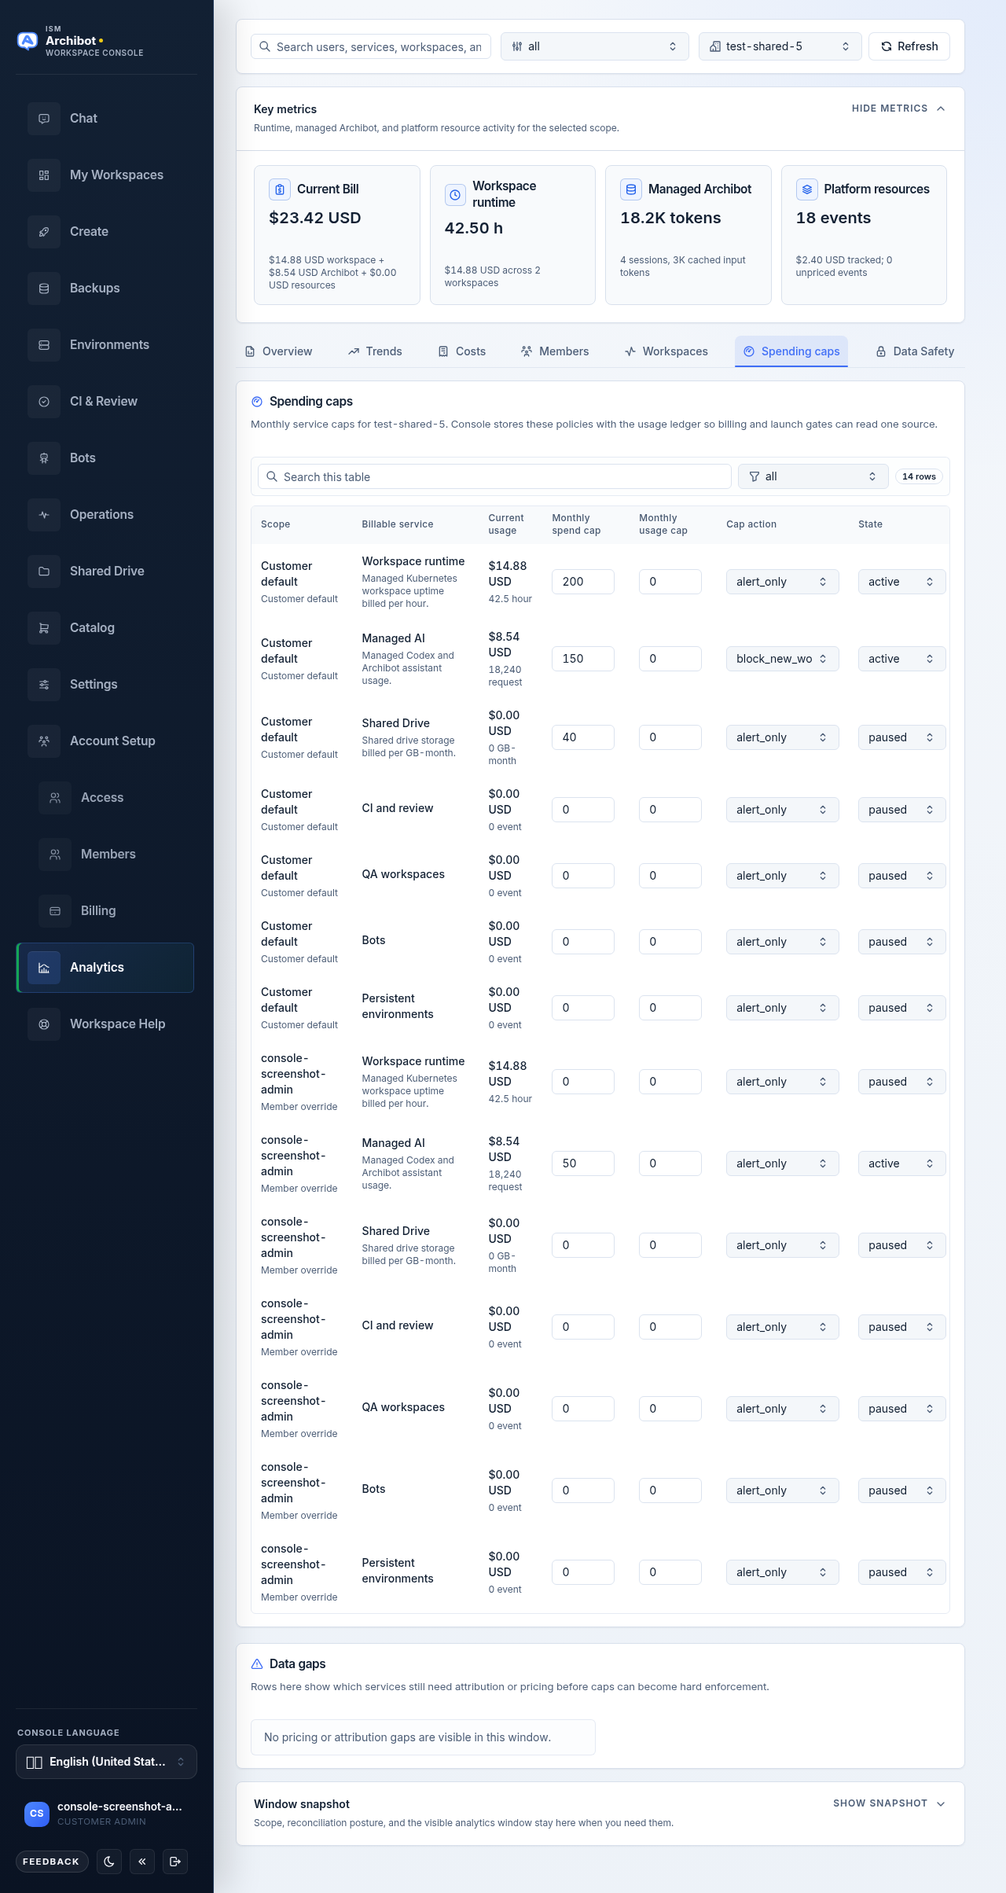Click the CS user avatar

point(37,1814)
